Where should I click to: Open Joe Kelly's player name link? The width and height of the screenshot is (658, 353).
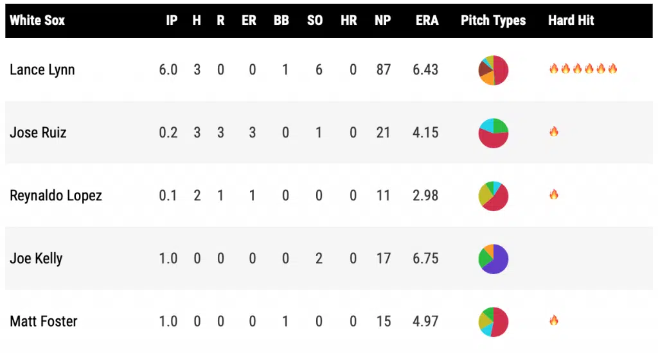pos(36,259)
